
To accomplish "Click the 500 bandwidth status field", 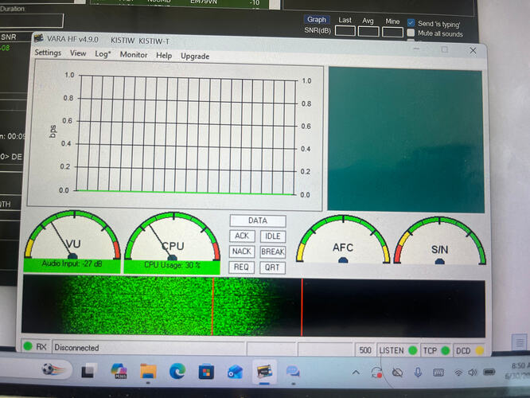I will [x=365, y=350].
